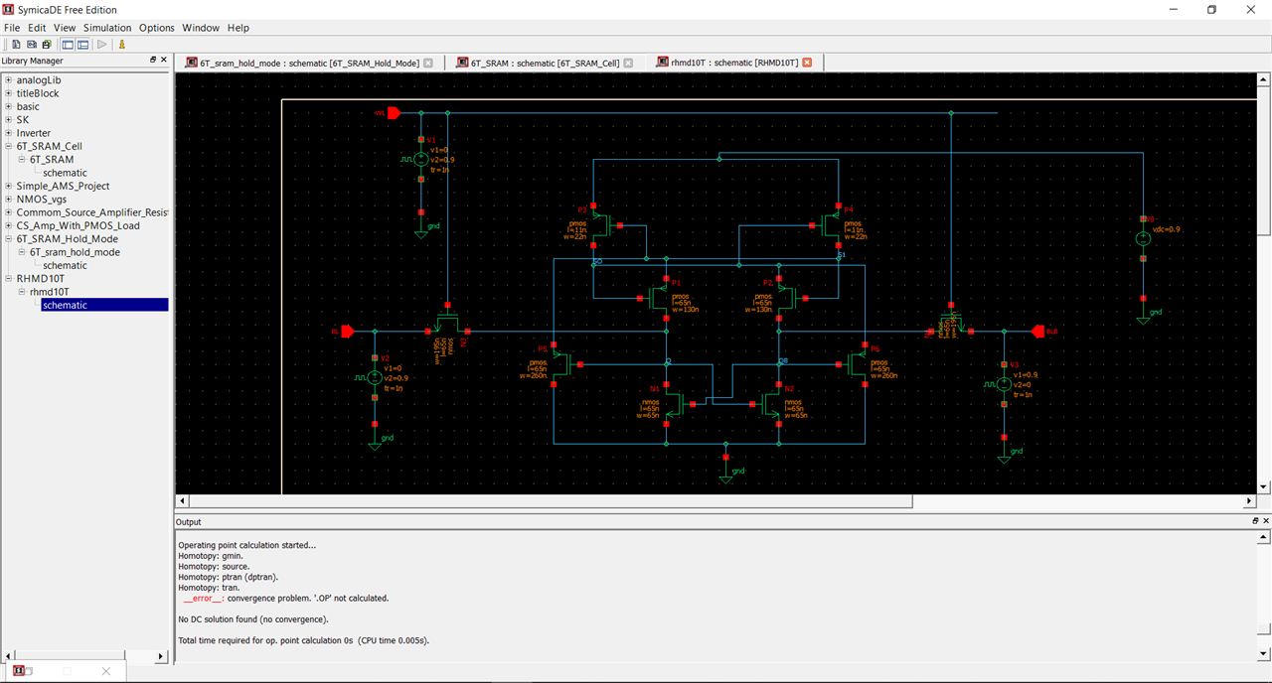Expand the Simple_AMS_Project library
The width and height of the screenshot is (1272, 683).
click(8, 186)
